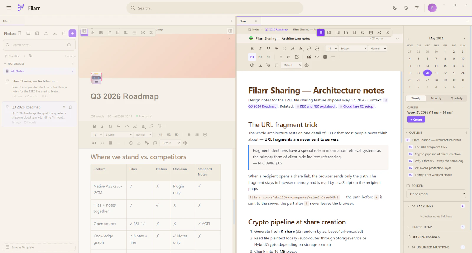472x253 pixels.
Task: Open the KEK and FEK explained link
Action: click(315, 106)
